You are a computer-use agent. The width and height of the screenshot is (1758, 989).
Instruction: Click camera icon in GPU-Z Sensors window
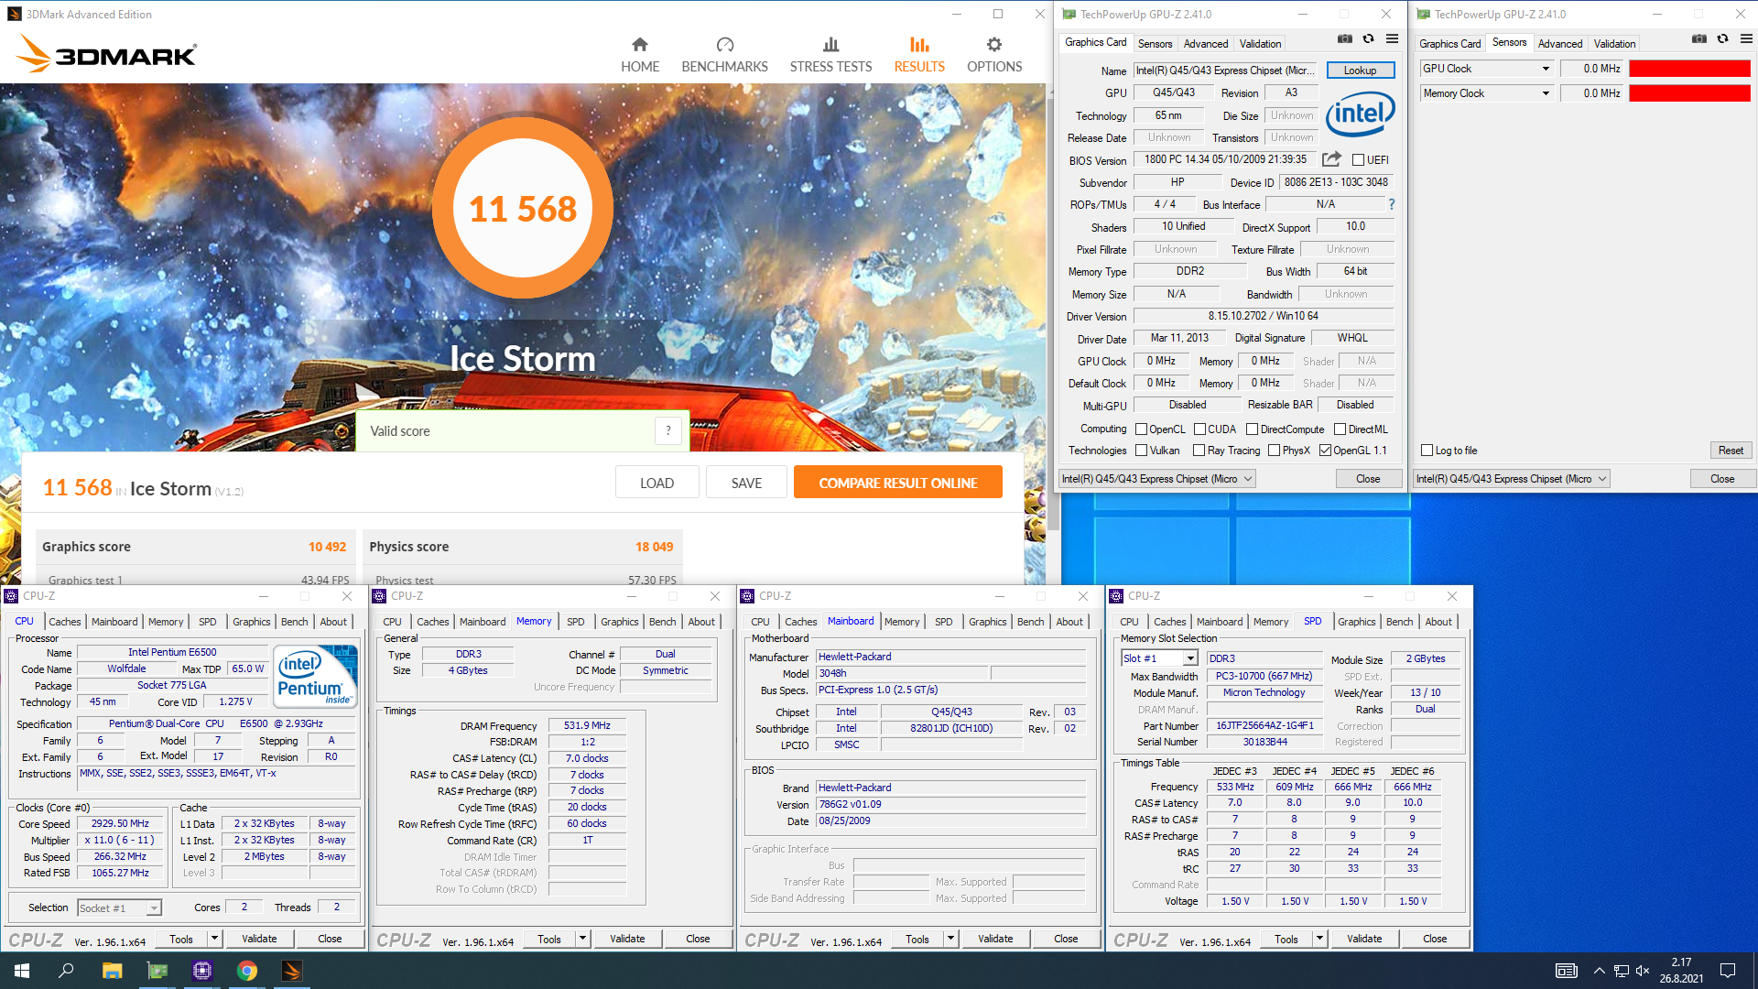pos(1698,39)
